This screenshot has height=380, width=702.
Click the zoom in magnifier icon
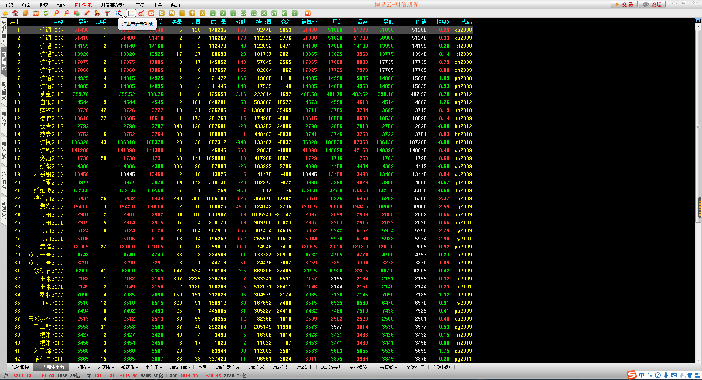(56, 13)
